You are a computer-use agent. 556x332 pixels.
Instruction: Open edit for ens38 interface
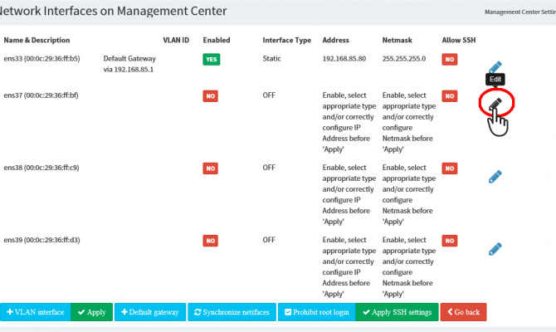(495, 176)
